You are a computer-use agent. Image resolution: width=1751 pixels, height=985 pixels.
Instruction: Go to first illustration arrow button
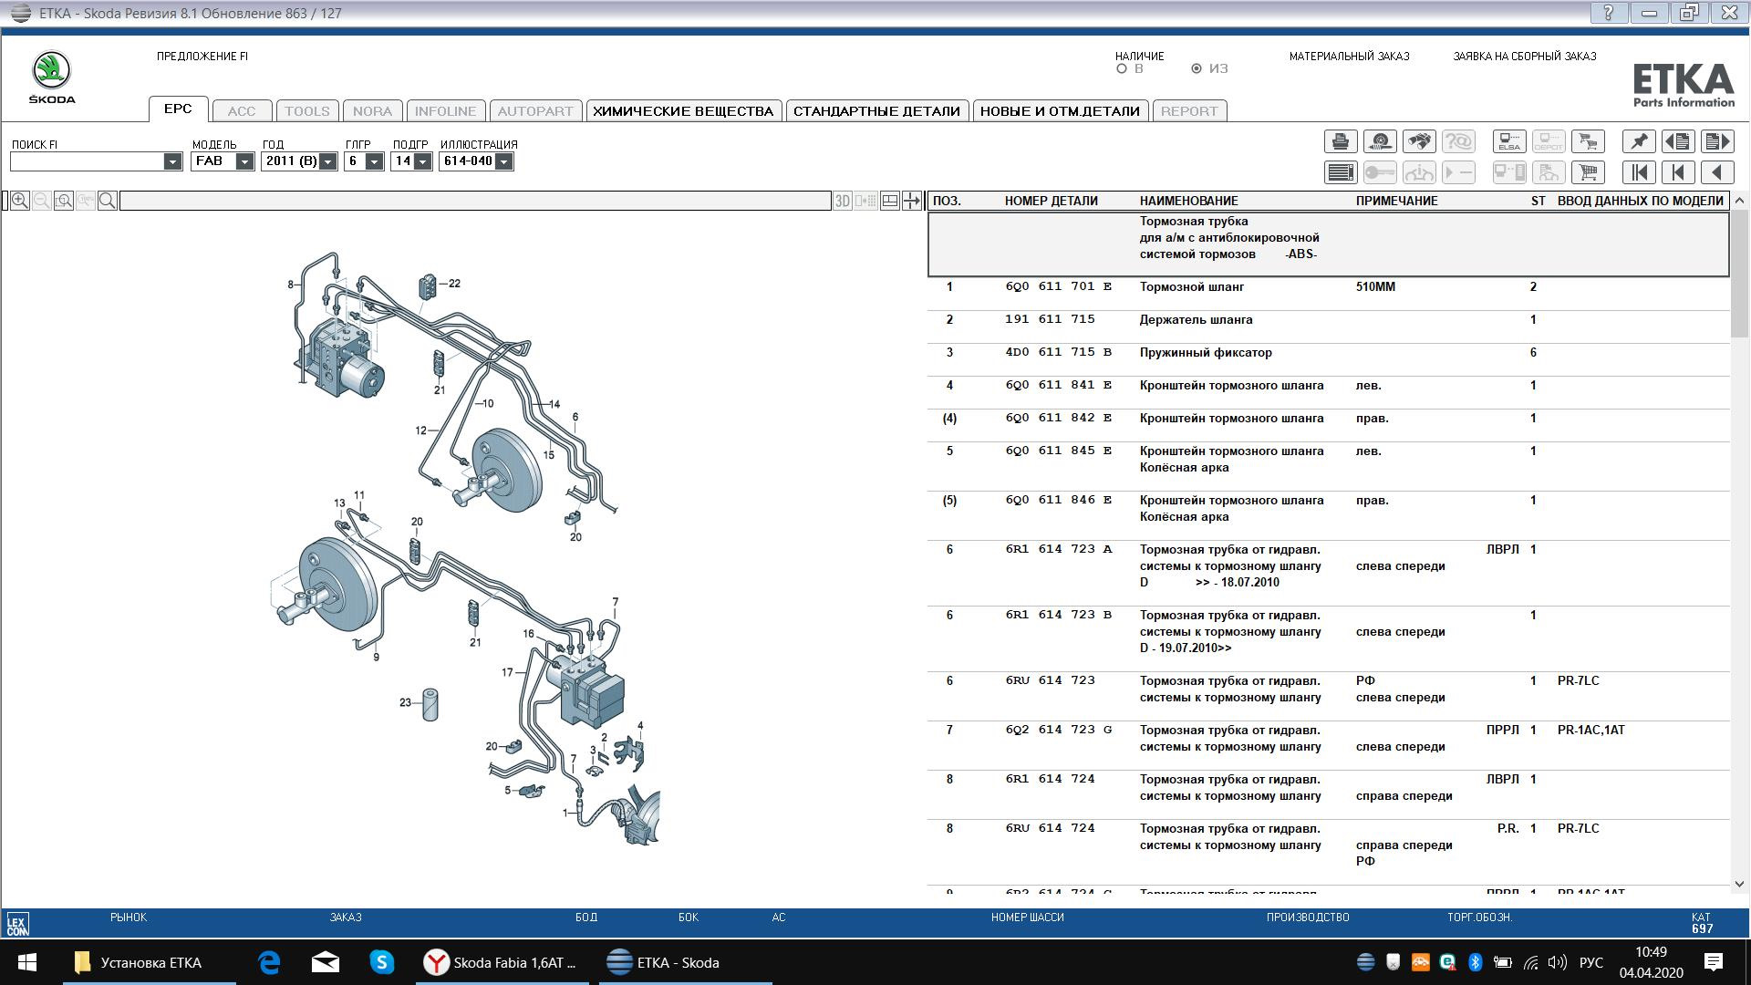[1639, 172]
